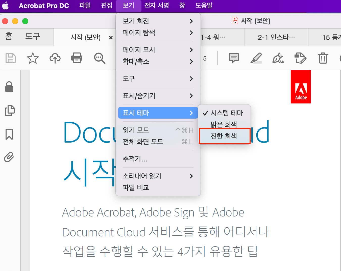Switch to 시작 (보안) document tab

tap(85, 37)
